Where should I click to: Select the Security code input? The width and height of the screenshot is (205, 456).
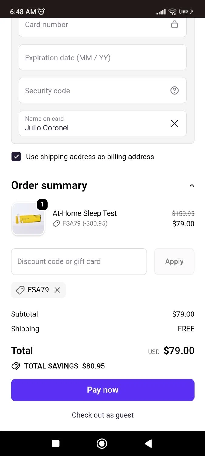click(91, 91)
